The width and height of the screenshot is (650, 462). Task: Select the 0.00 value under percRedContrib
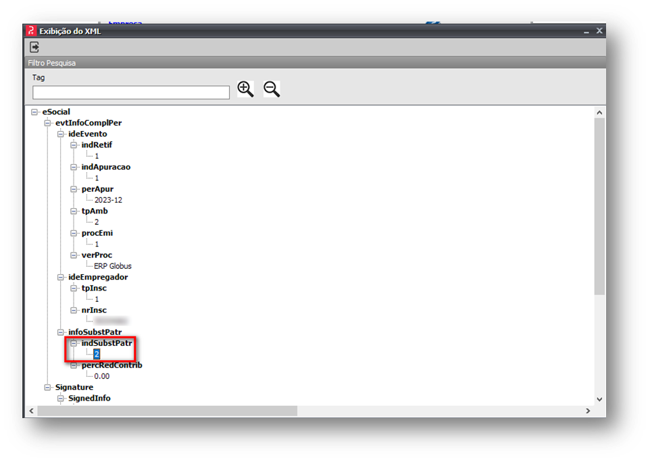[x=102, y=376]
